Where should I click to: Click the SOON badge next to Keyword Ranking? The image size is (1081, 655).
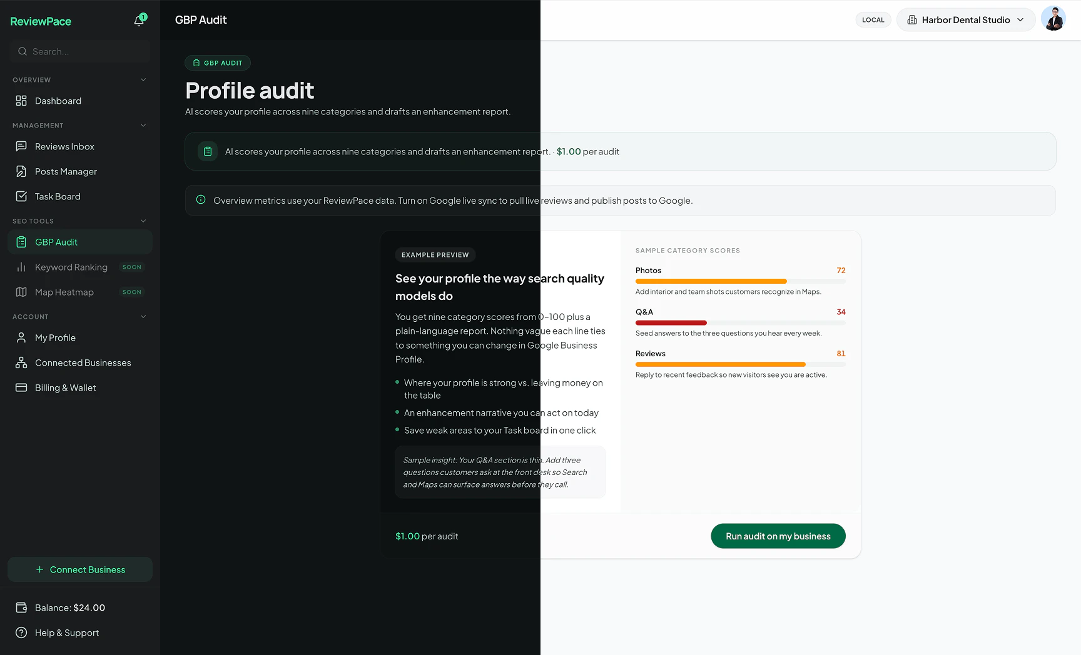coord(132,267)
